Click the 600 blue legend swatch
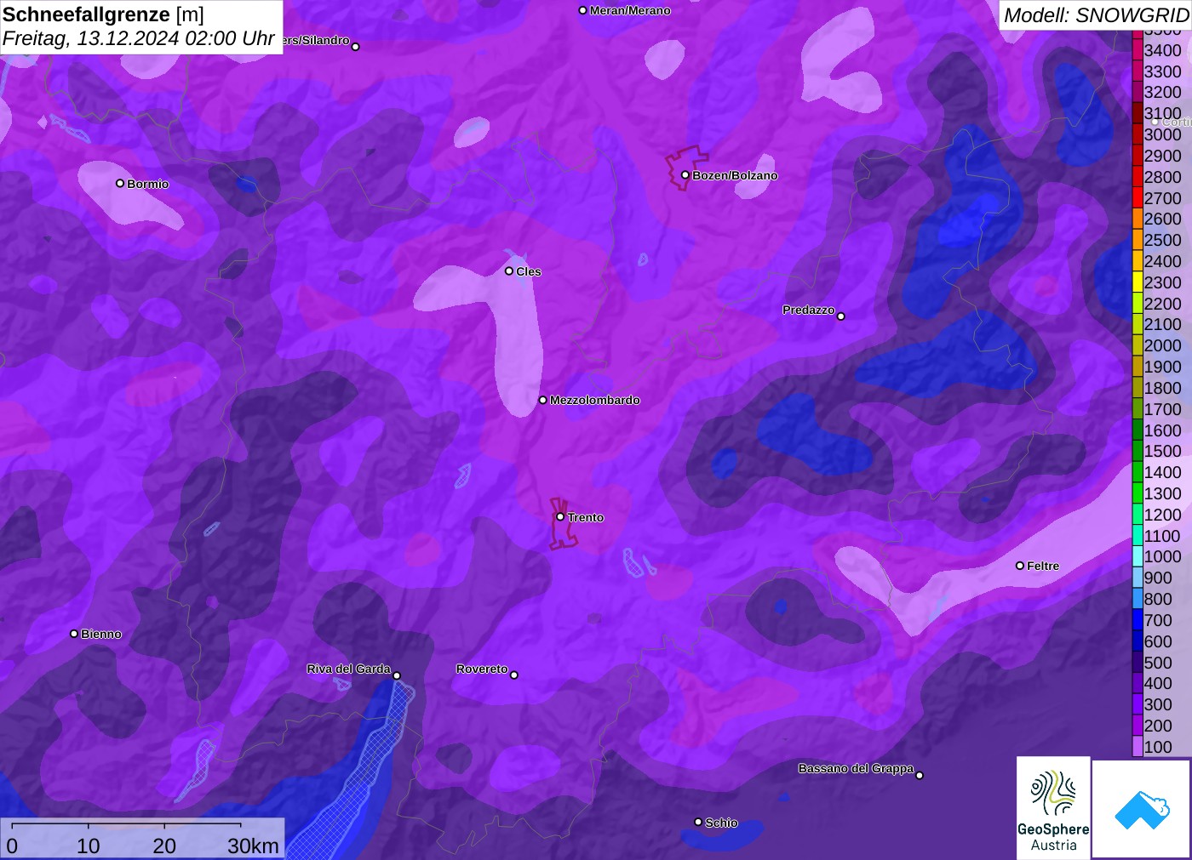 pos(1138,641)
